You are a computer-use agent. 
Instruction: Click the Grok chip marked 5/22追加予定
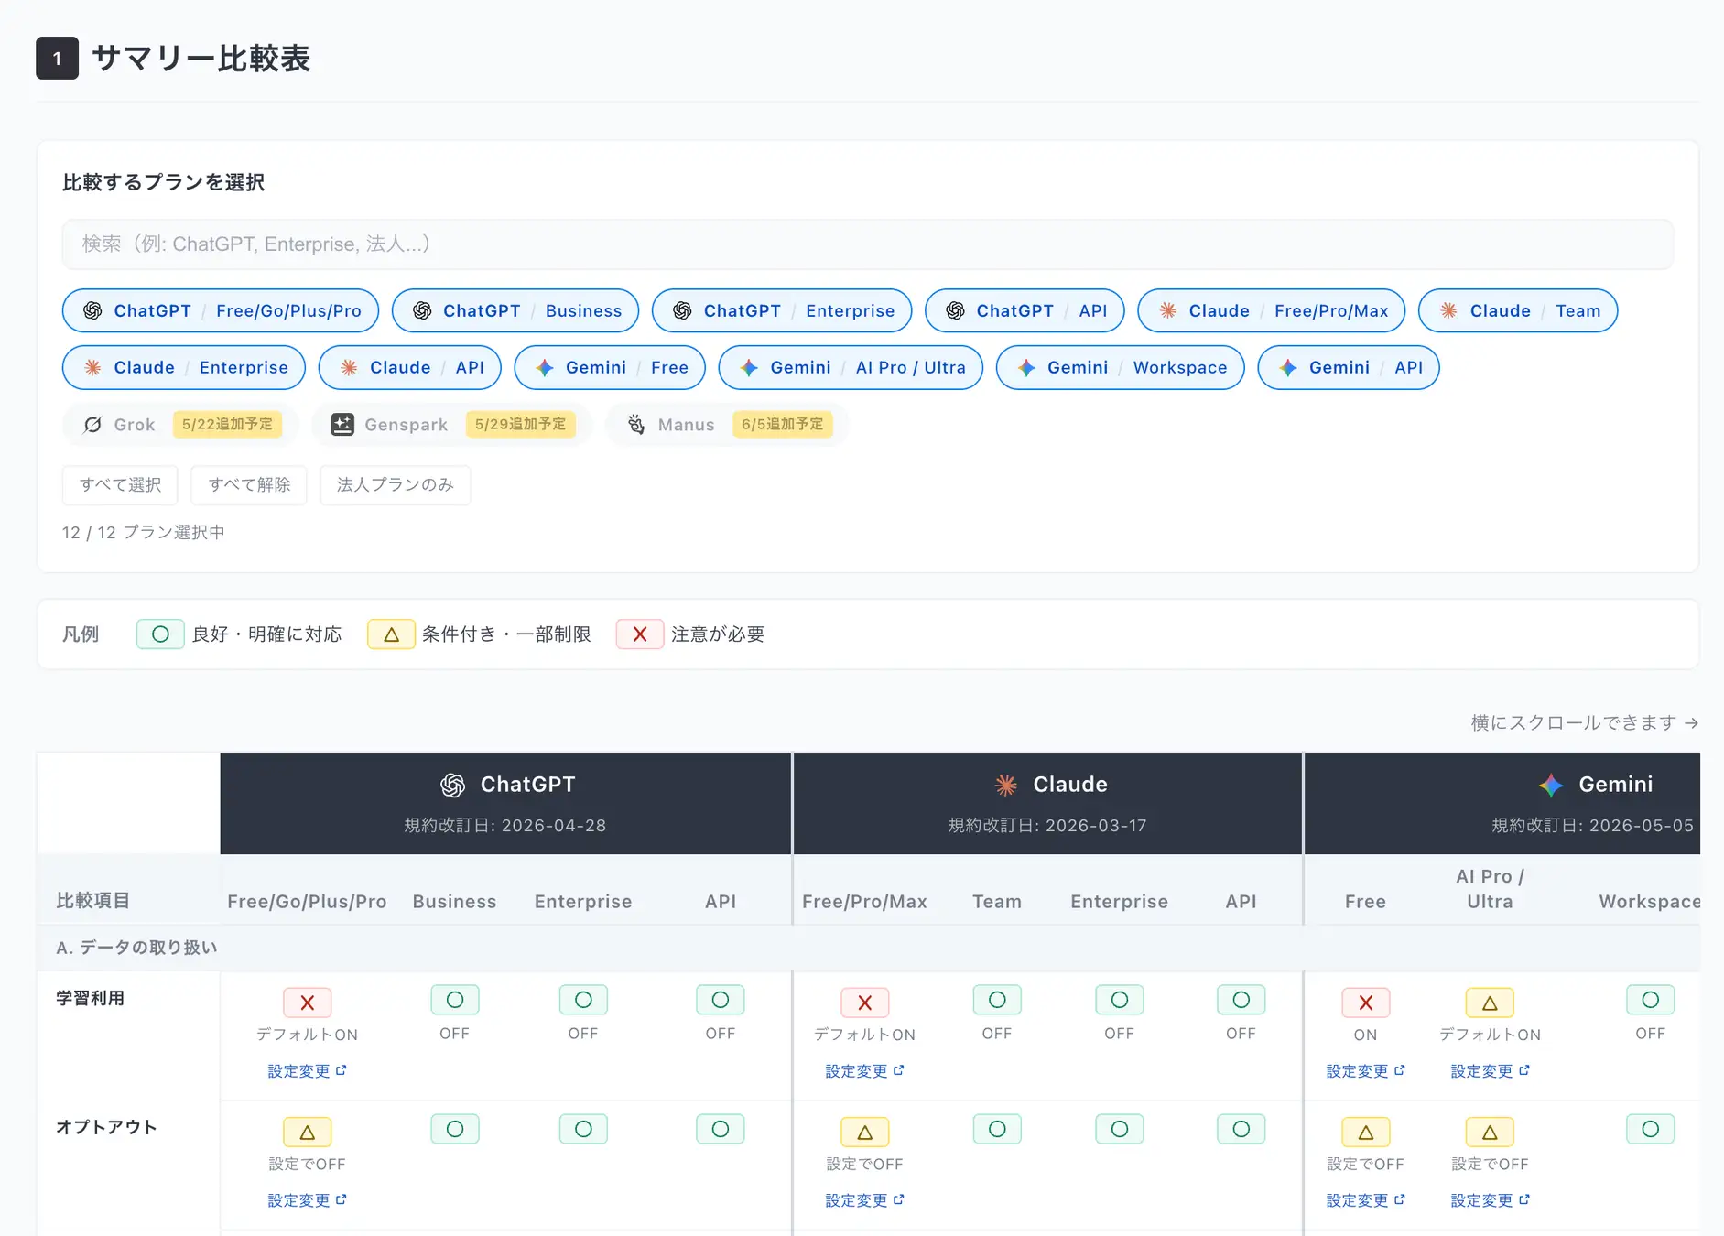click(x=180, y=425)
